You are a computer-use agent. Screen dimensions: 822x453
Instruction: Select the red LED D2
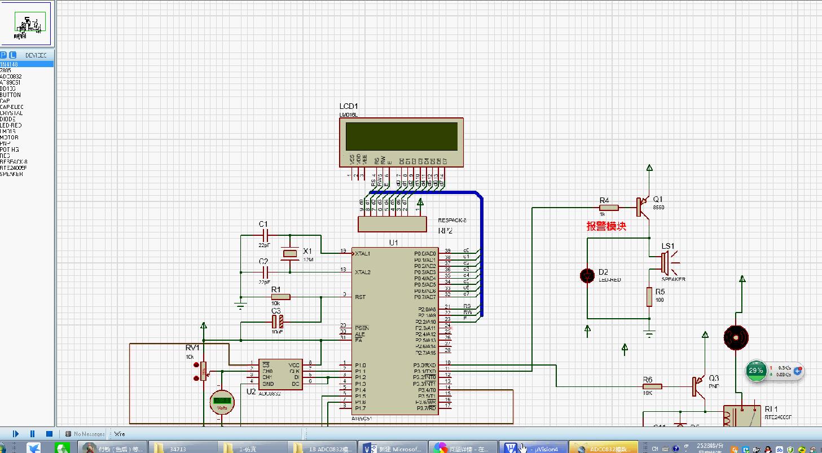[x=587, y=275]
